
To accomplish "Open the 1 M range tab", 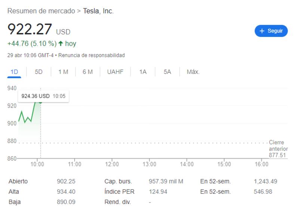I will 63,72.
